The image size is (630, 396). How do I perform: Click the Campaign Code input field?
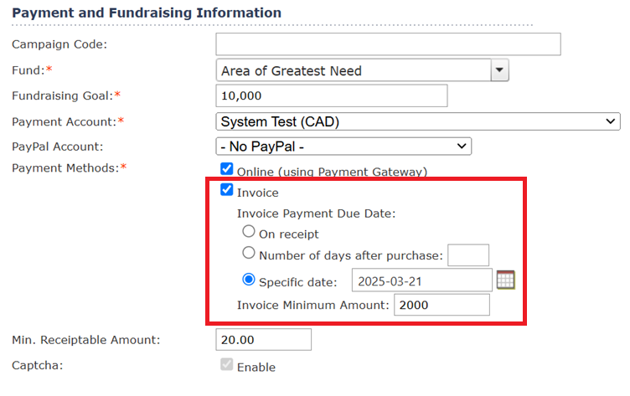click(388, 44)
